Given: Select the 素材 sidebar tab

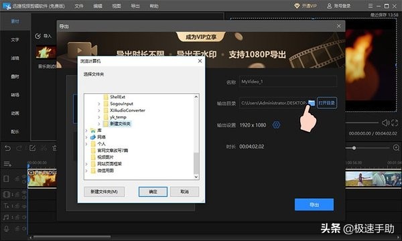Looking at the screenshot, I should pos(15,21).
